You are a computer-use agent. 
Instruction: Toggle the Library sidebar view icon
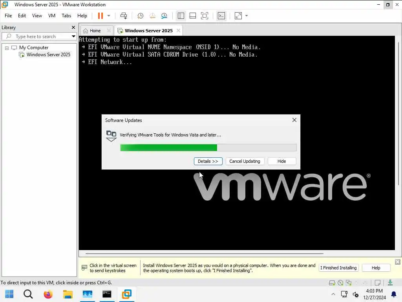(181, 16)
